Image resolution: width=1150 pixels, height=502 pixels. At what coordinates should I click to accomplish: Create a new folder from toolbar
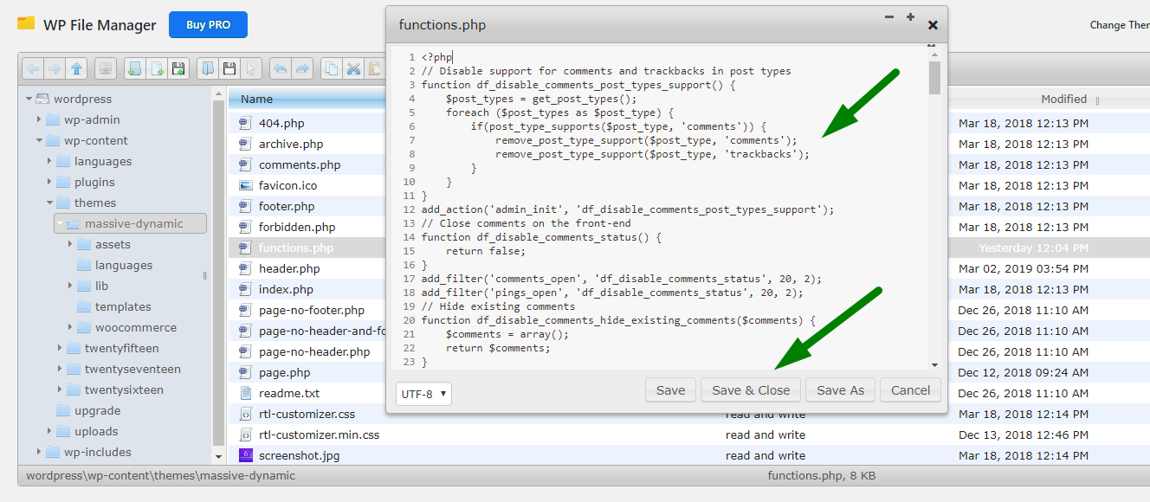click(x=135, y=68)
